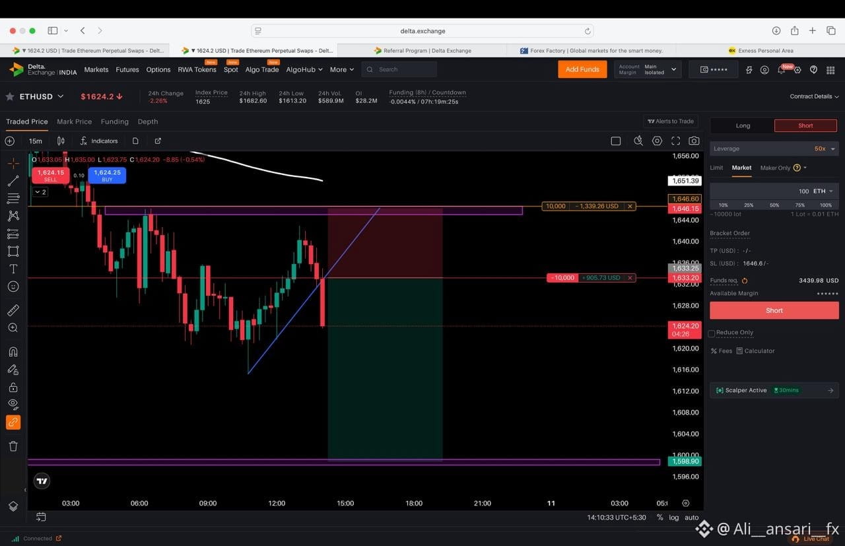
Task: Set quantity to 50% on slider
Action: [774, 205]
